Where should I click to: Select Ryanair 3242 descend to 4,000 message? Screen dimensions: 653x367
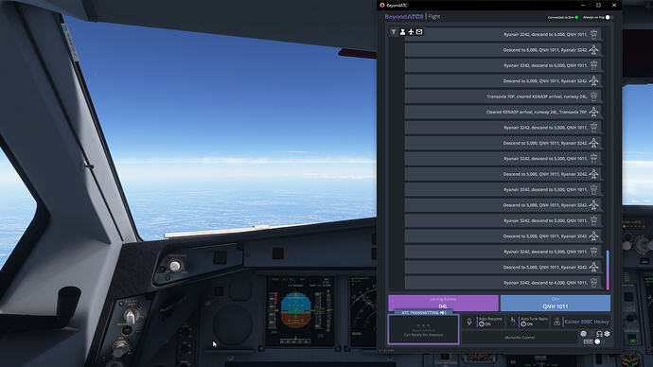(x=503, y=283)
